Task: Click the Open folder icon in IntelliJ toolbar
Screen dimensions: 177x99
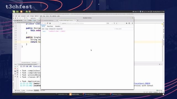Action: click(14, 18)
